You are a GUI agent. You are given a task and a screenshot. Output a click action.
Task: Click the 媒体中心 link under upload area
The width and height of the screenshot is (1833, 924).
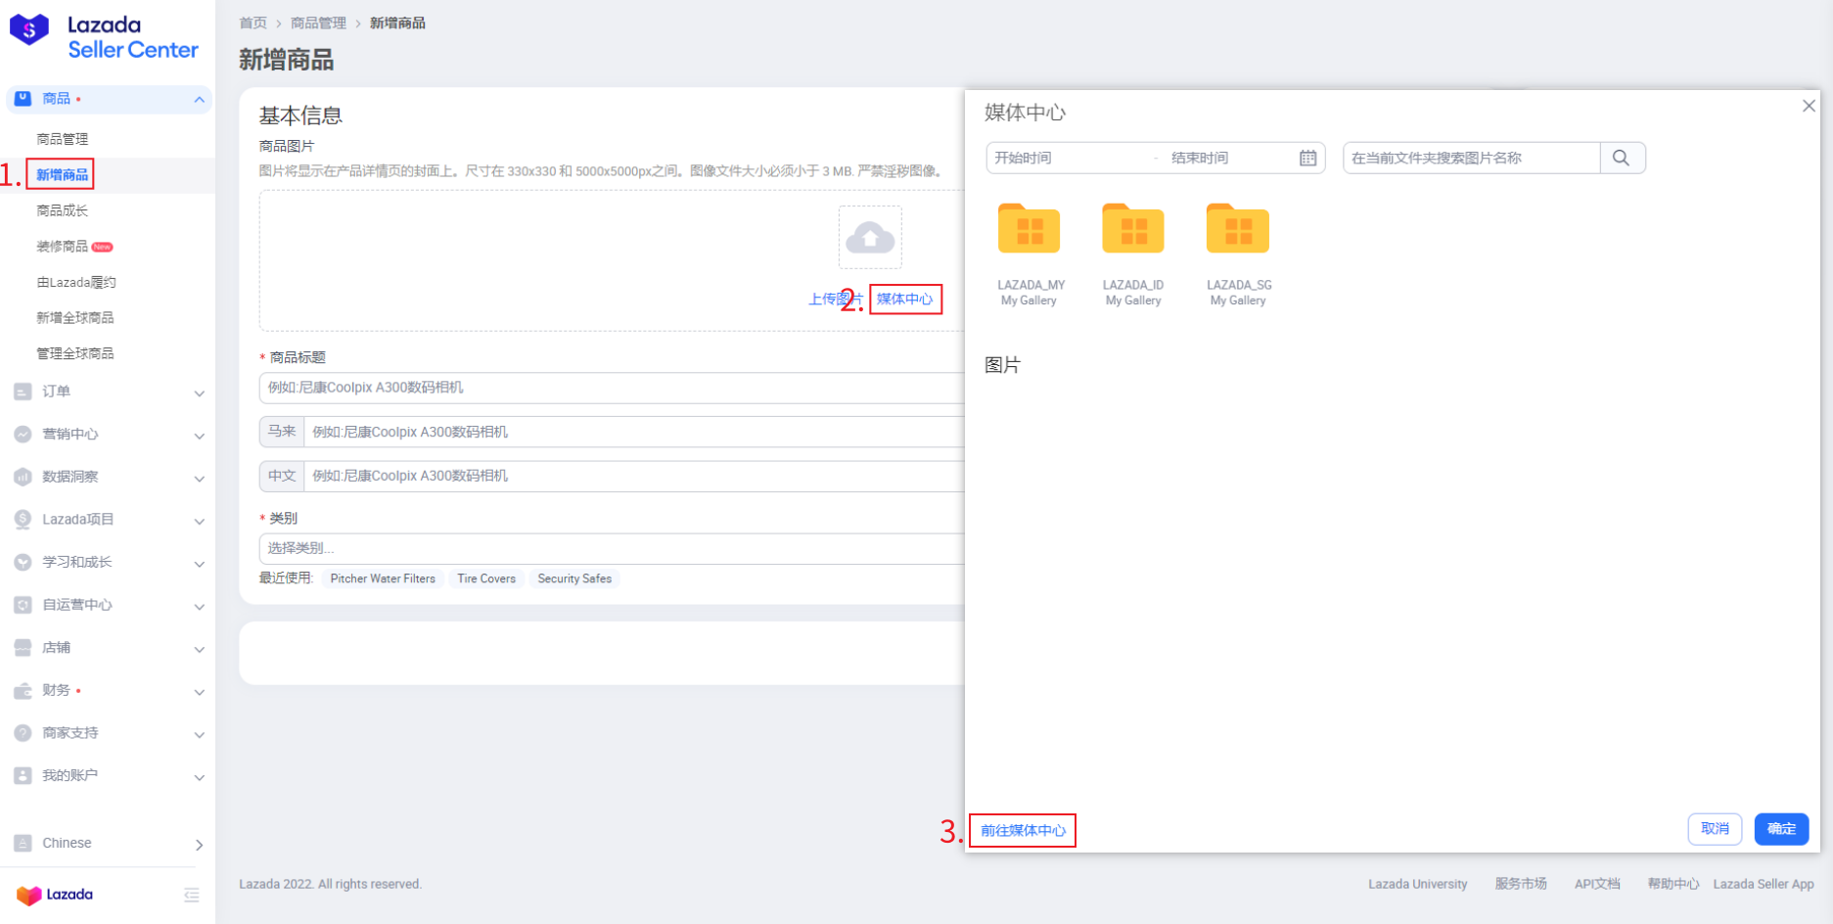click(905, 299)
